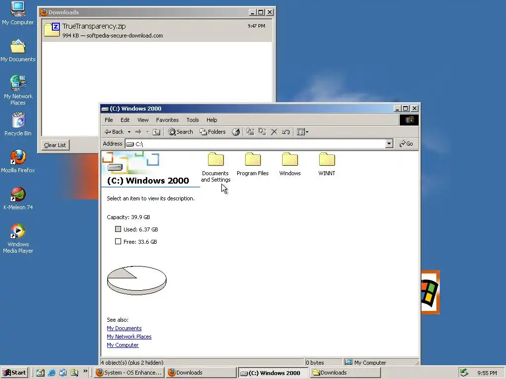Click status bar text '4 object(s) (plus 2 hidden)'
Viewport: 506px width, 379px height.
(x=131, y=363)
